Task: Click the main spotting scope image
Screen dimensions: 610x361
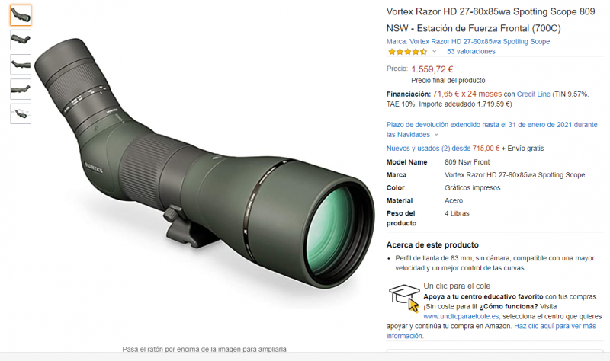Action: click(x=204, y=163)
